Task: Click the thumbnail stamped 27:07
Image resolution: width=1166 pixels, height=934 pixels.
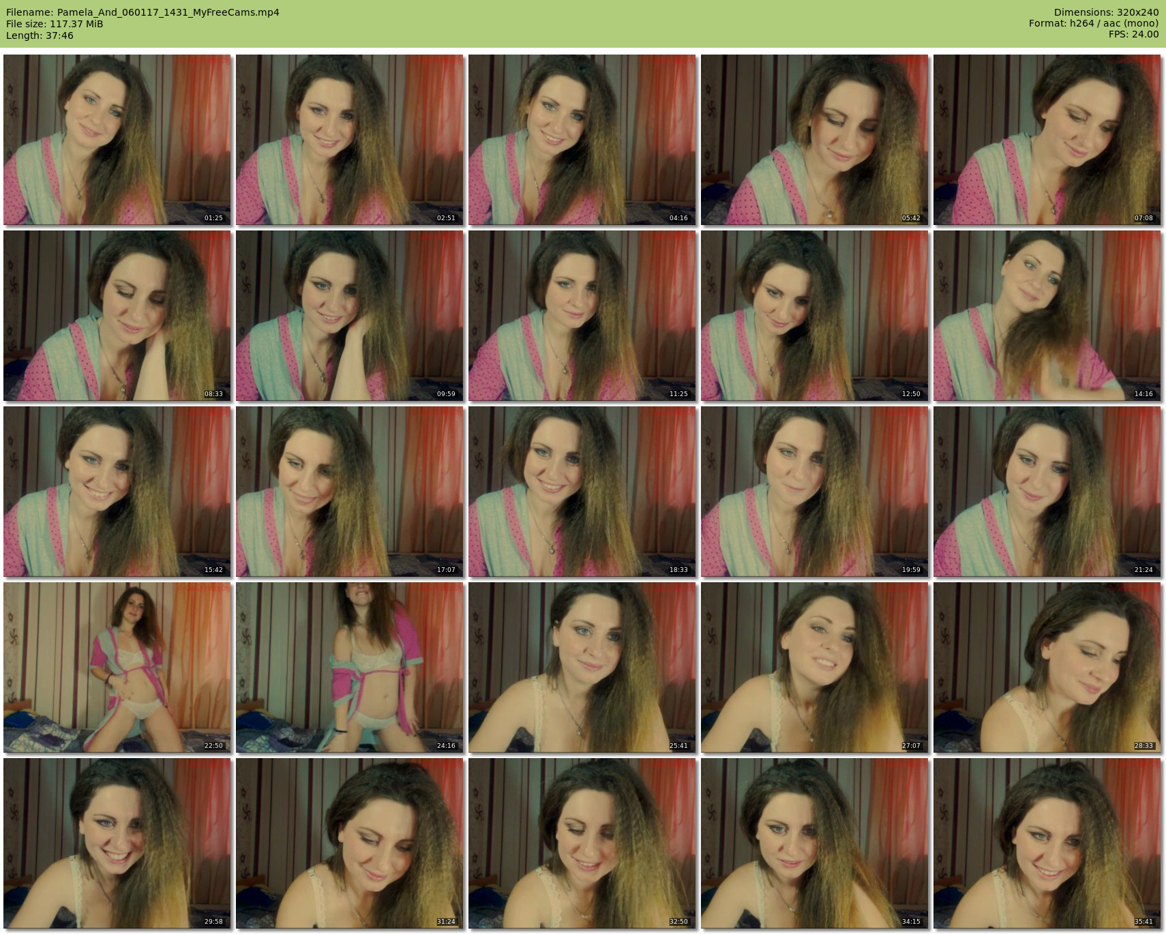Action: coord(814,667)
